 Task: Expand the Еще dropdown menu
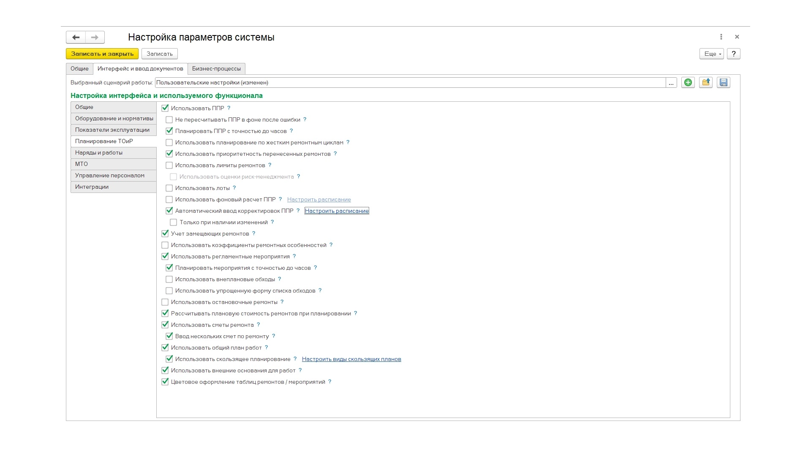[712, 54]
